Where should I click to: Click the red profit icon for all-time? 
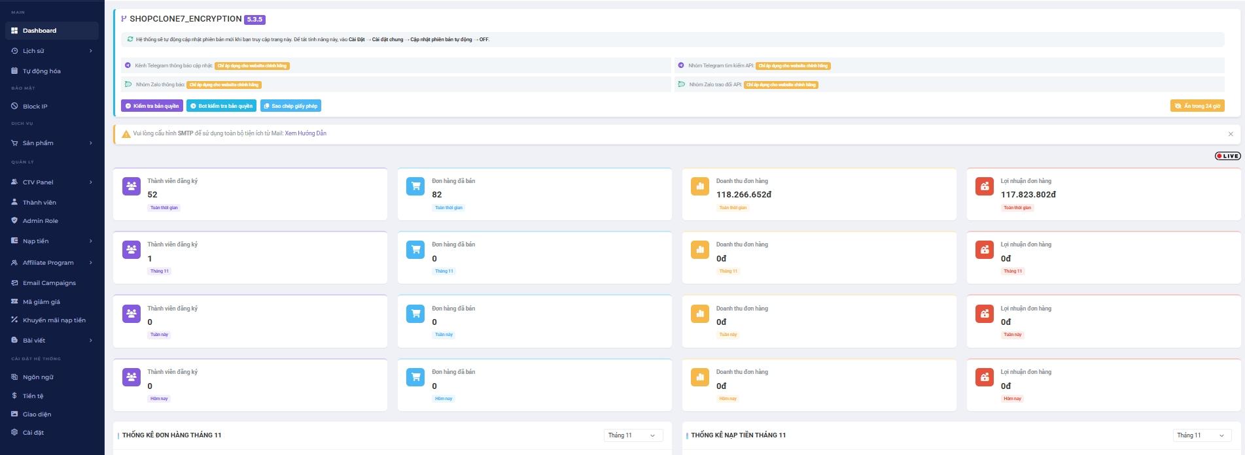click(984, 186)
